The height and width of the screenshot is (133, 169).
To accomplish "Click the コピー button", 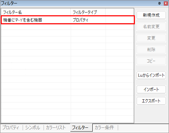I will [151, 61].
